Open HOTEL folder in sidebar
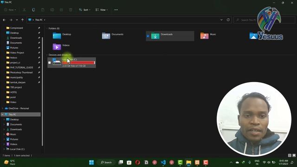Screen dimensions: 297x167 click(13, 92)
